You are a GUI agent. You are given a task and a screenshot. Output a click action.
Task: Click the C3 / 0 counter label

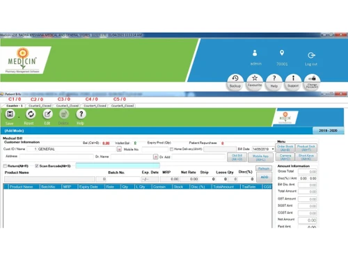click(x=64, y=100)
